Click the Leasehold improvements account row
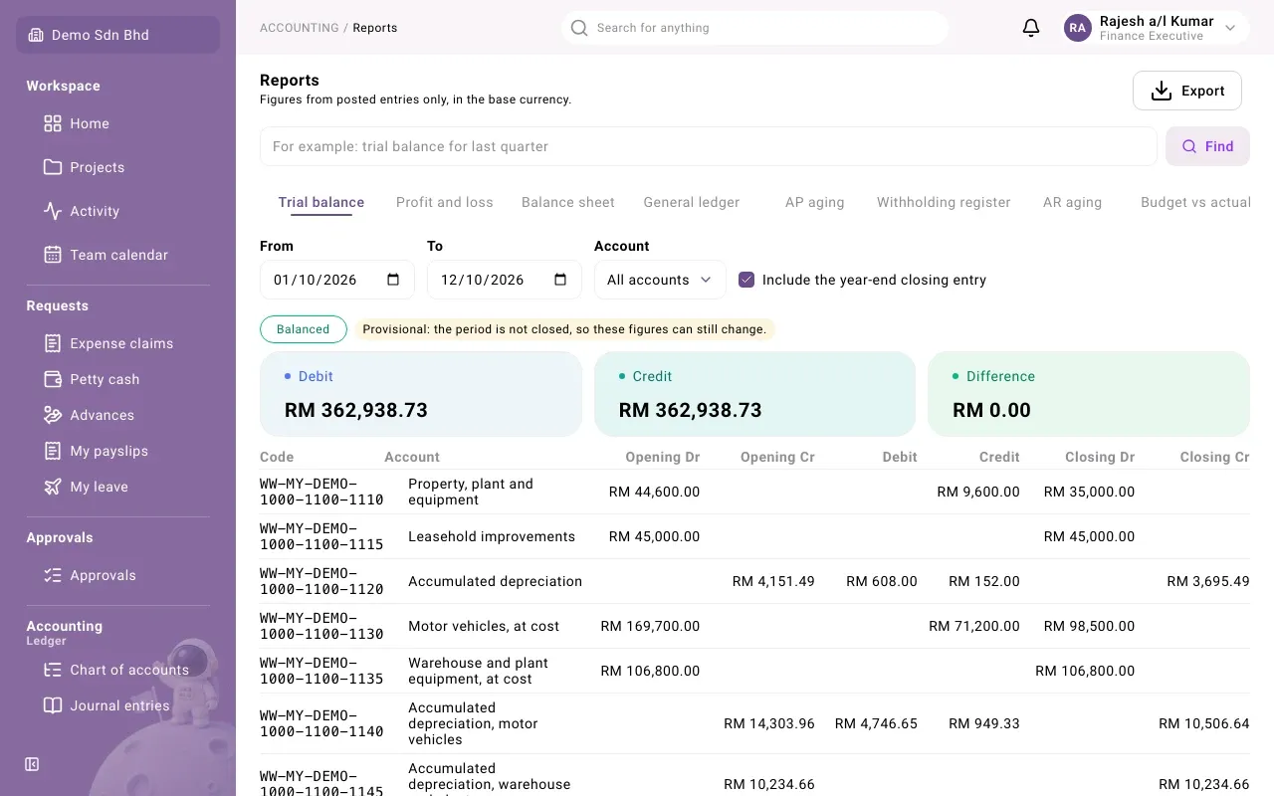The width and height of the screenshot is (1274, 796). pyautogui.click(x=754, y=536)
